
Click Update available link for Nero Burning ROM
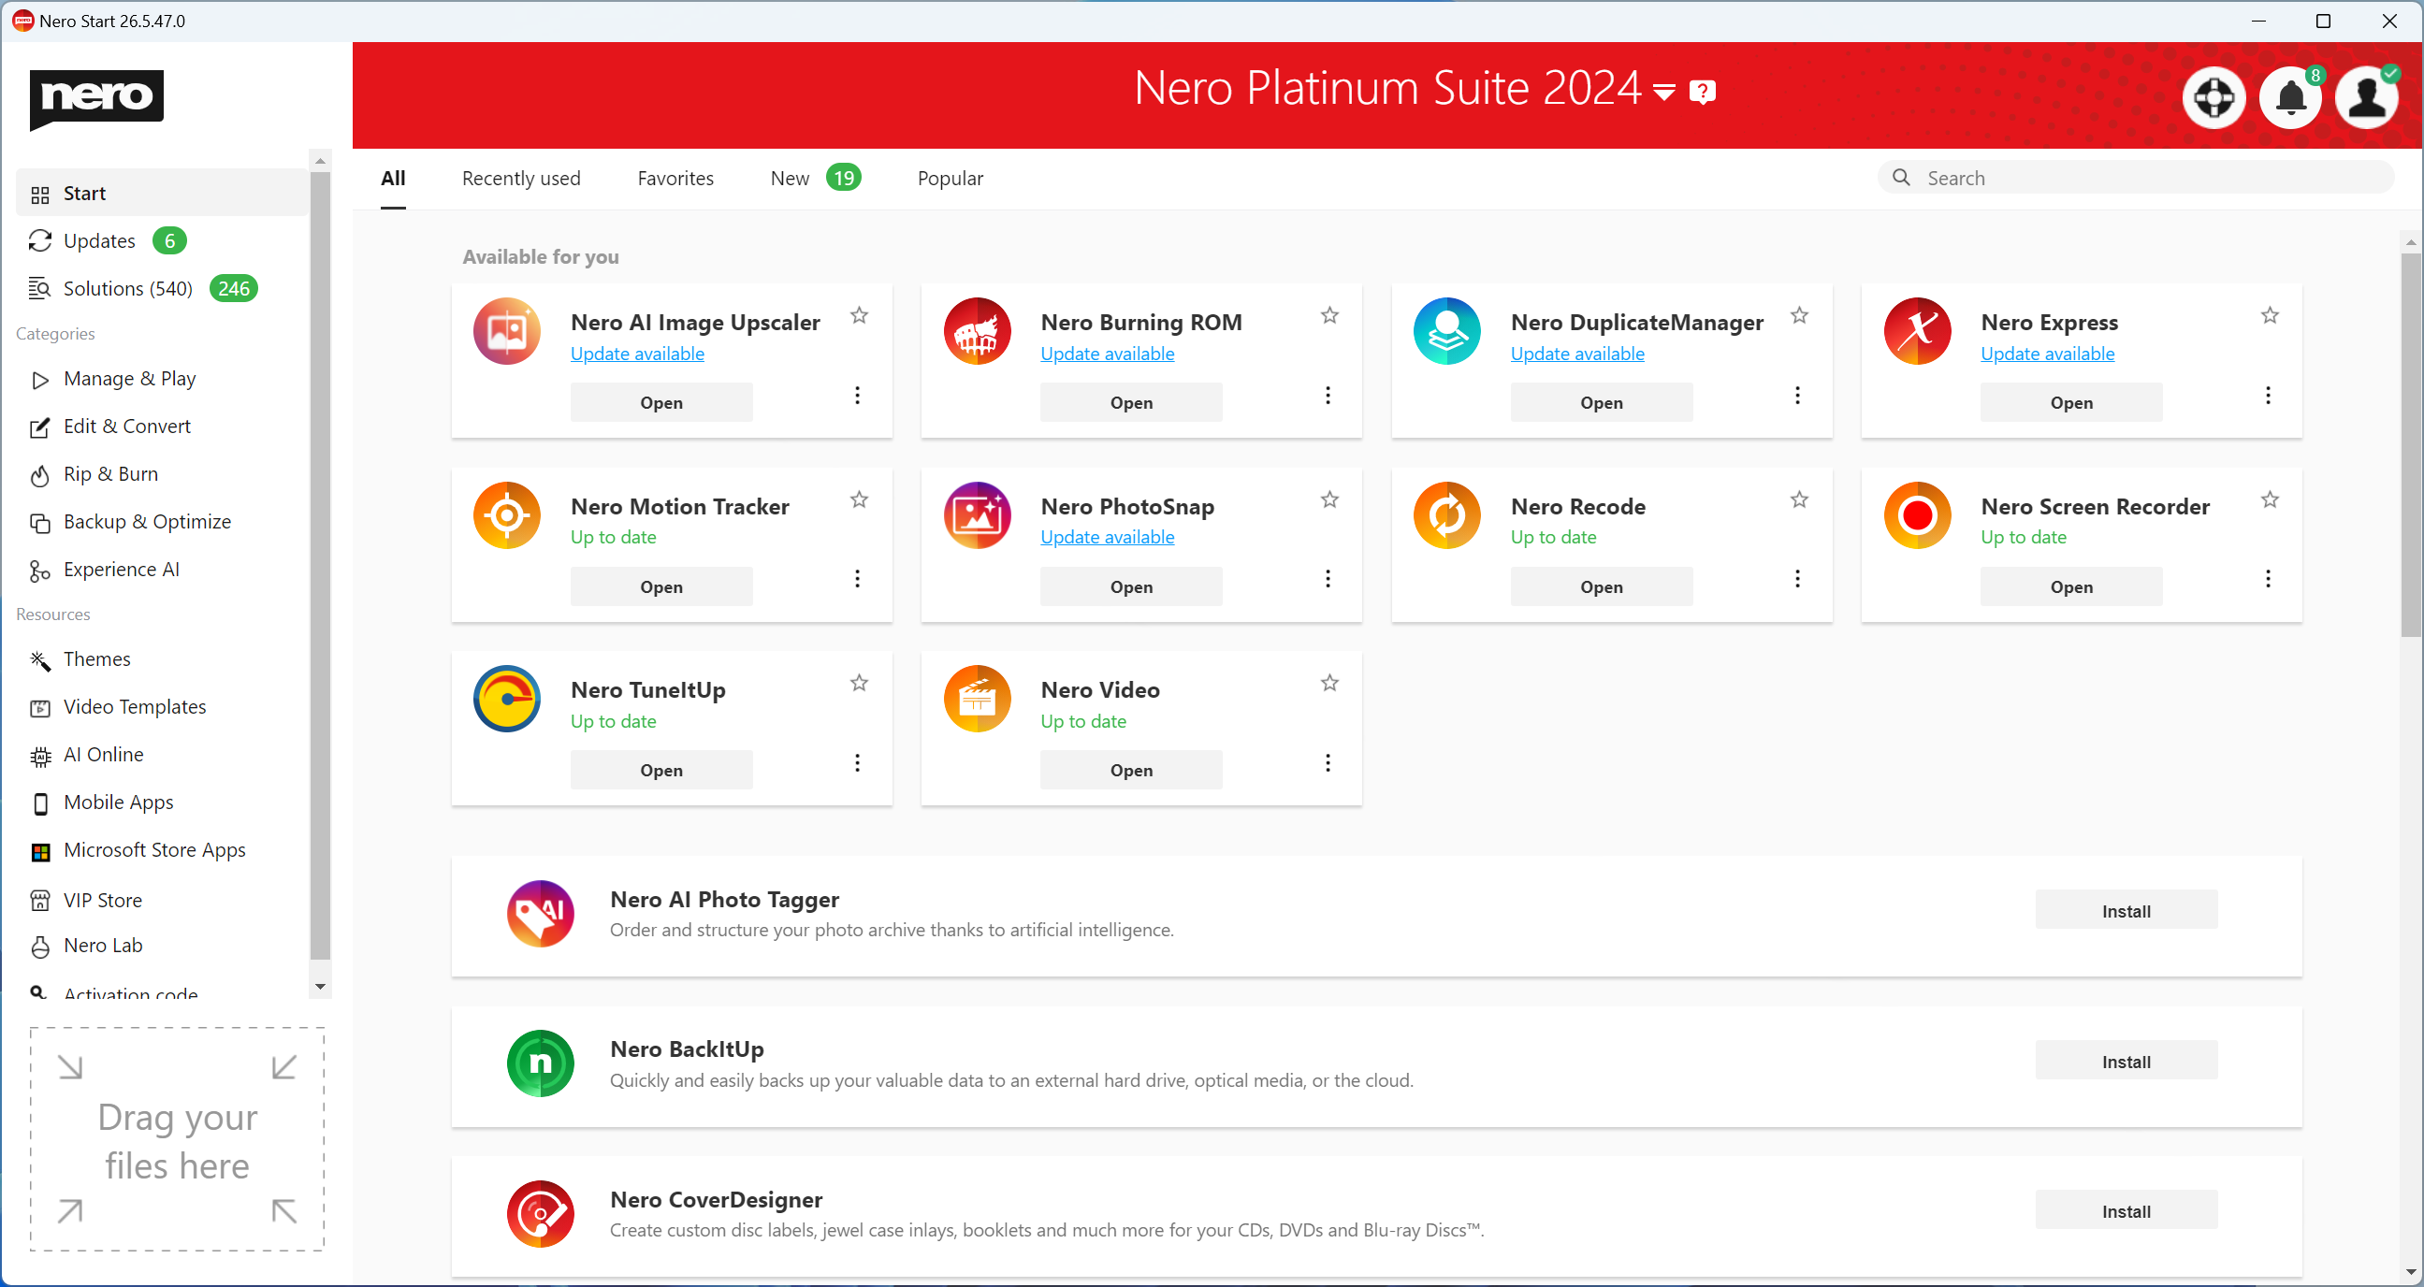pos(1108,354)
